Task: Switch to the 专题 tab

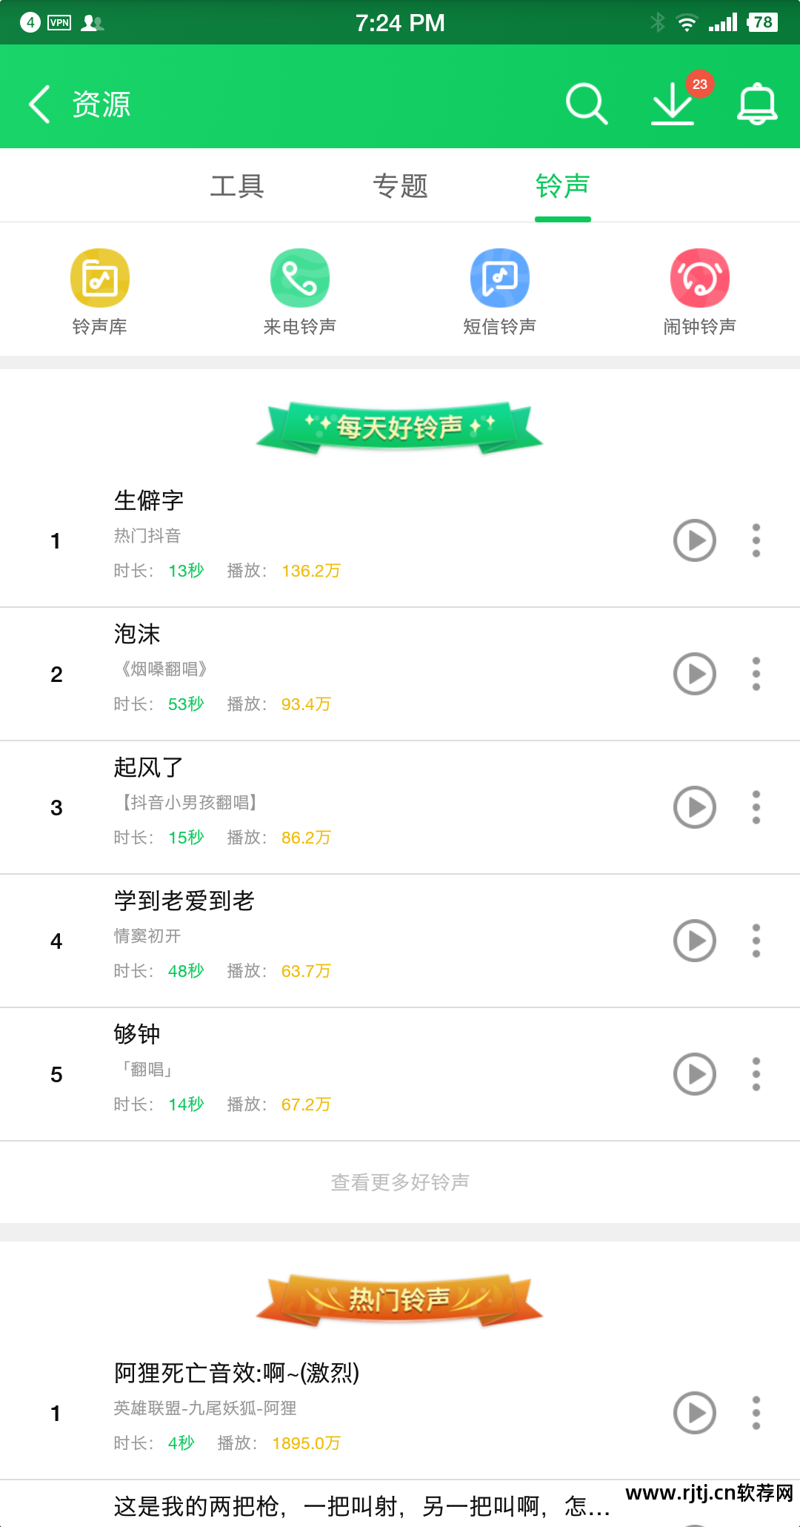Action: coord(400,186)
